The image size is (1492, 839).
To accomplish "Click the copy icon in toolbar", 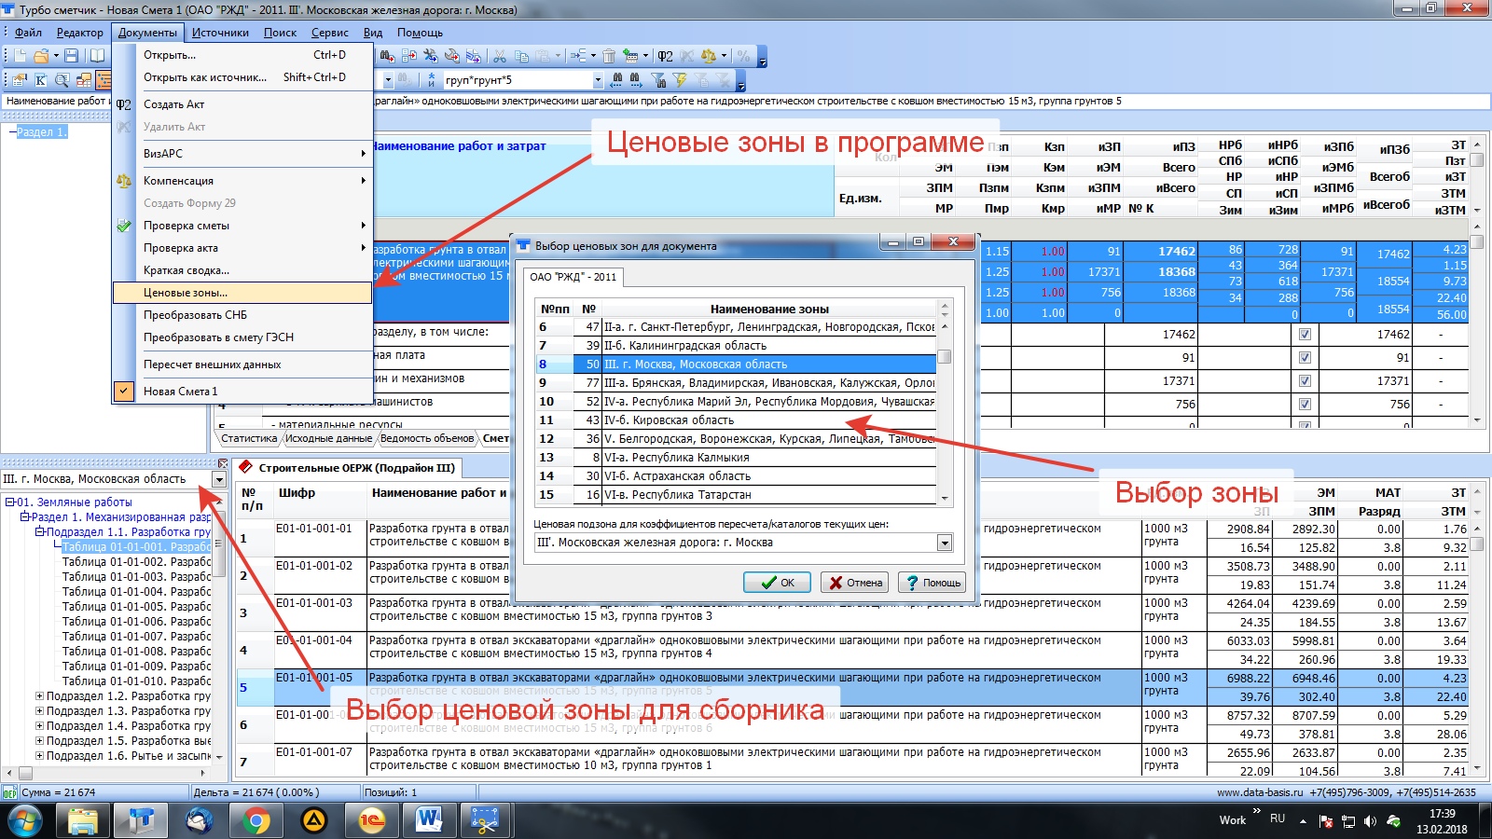I will click(520, 56).
